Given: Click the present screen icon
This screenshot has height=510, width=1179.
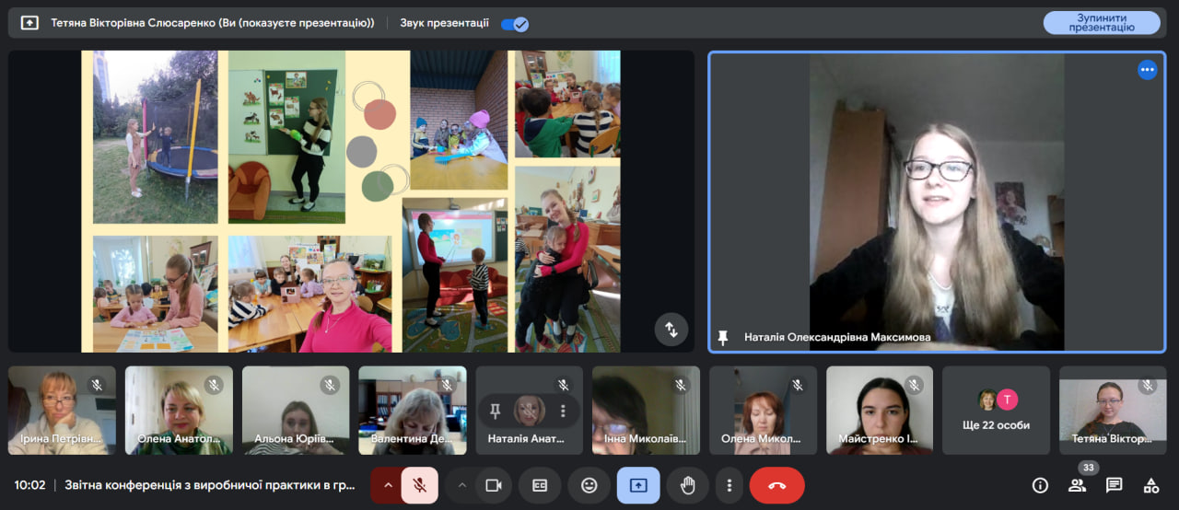Looking at the screenshot, I should 638,485.
